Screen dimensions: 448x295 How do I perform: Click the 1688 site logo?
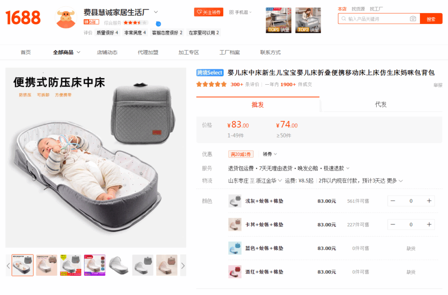point(23,17)
